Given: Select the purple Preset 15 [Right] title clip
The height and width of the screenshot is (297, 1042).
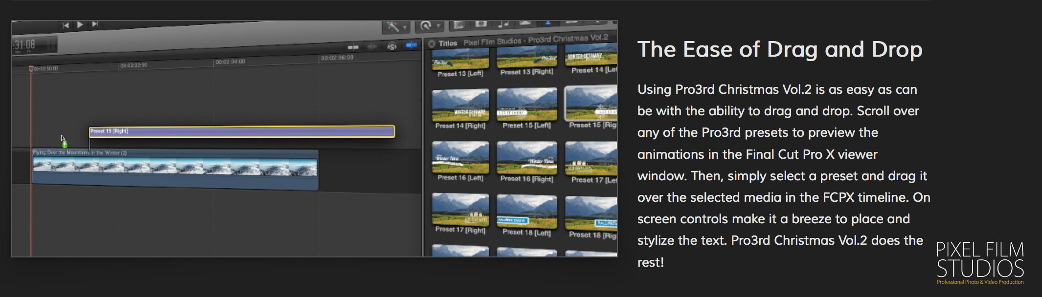Looking at the screenshot, I should (242, 131).
